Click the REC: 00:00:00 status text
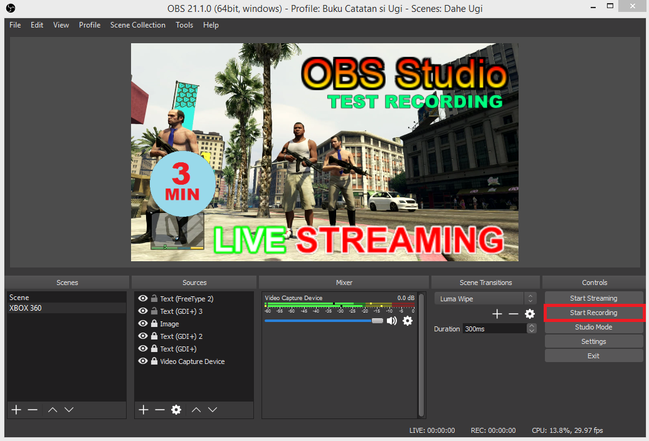Image resolution: width=649 pixels, height=441 pixels. click(x=493, y=430)
